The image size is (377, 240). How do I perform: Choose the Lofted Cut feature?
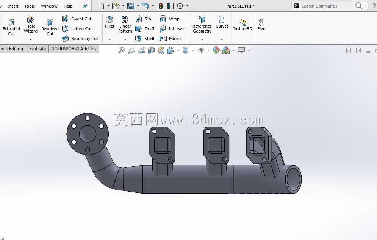click(x=77, y=28)
